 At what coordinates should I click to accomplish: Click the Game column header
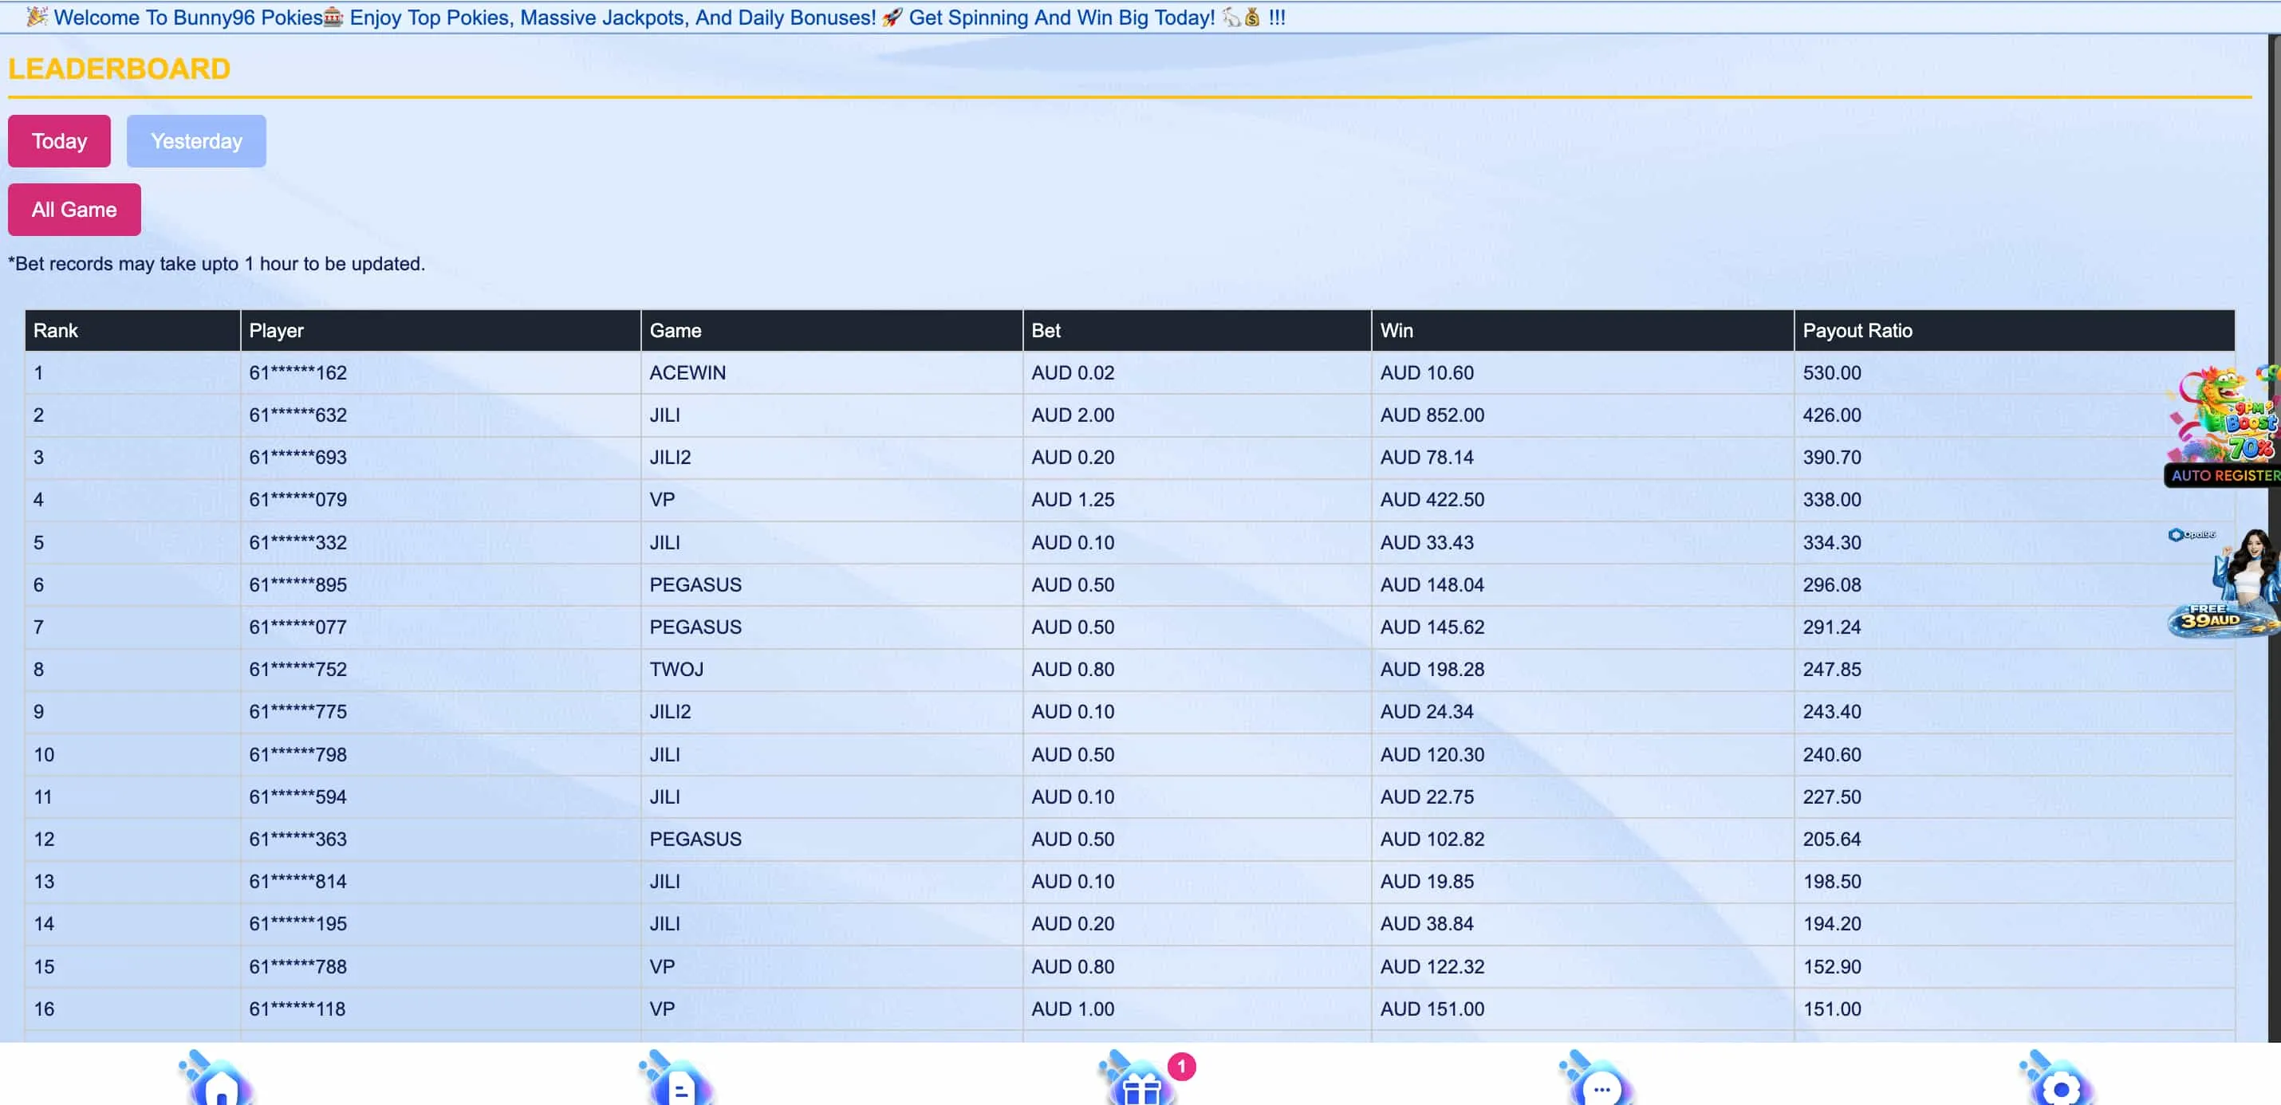[x=832, y=330]
